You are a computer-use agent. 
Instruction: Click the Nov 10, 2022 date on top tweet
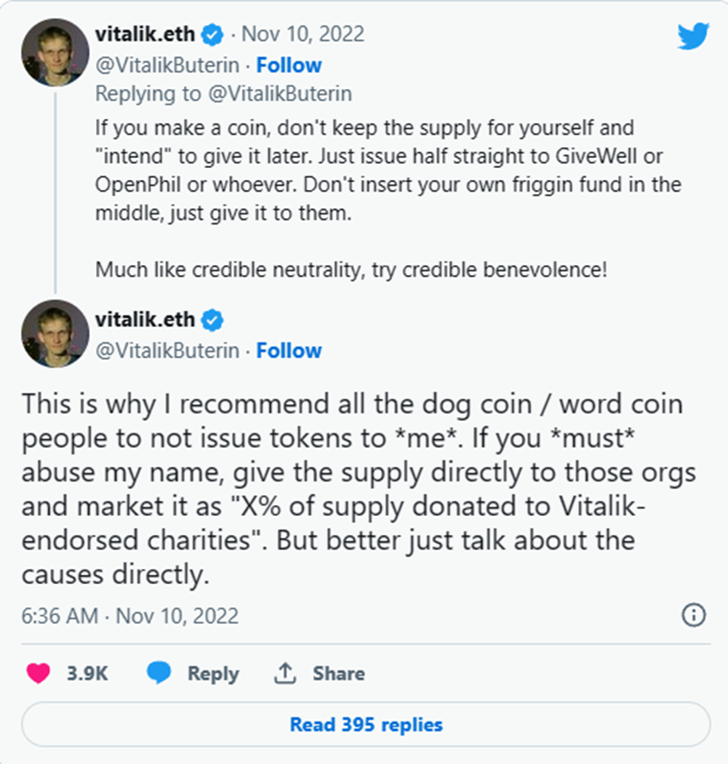[x=302, y=35]
